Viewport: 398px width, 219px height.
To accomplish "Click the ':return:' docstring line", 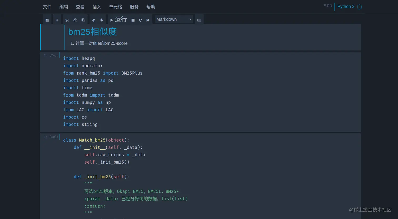I will 95,206.
